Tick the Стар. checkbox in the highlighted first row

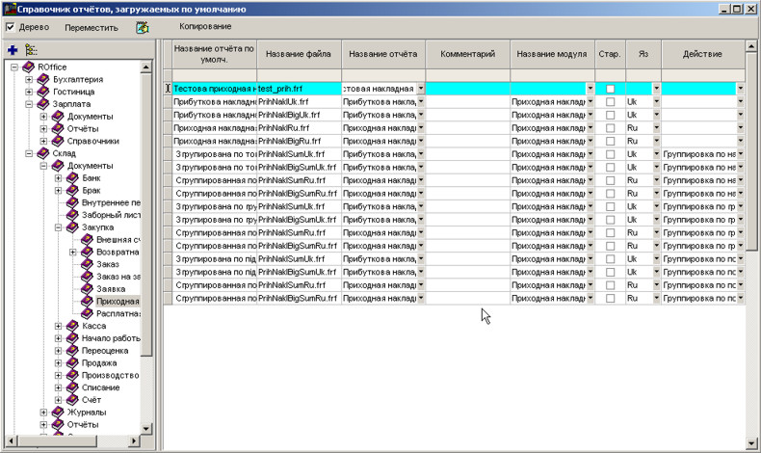point(610,89)
